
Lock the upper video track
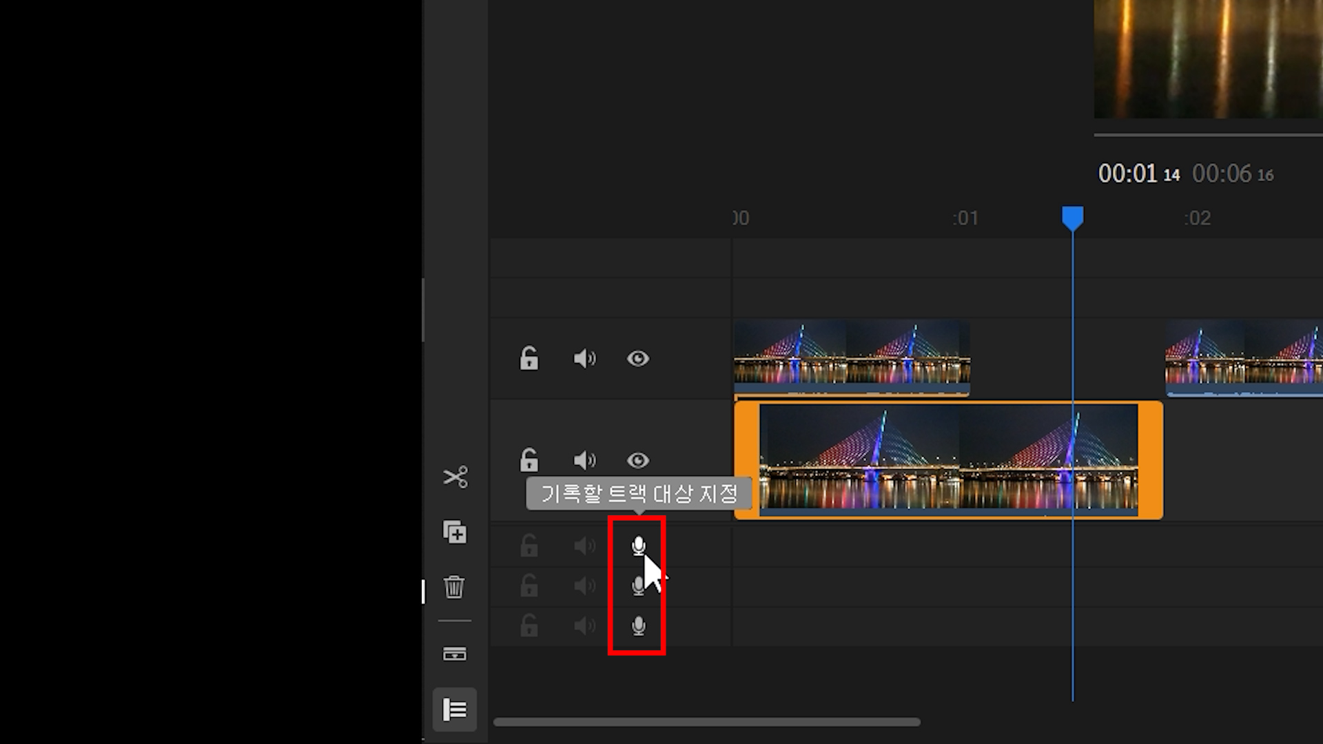tap(529, 358)
